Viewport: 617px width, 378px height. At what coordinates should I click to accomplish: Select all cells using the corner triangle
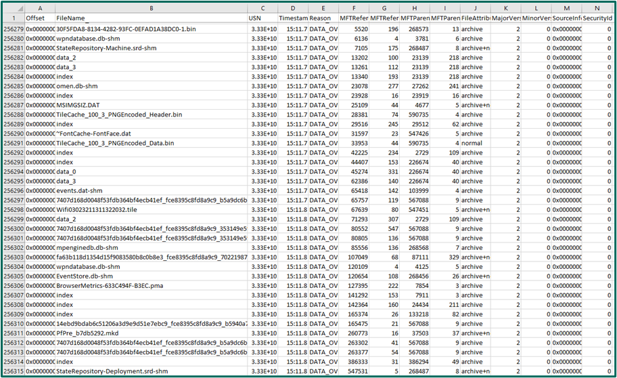point(14,8)
